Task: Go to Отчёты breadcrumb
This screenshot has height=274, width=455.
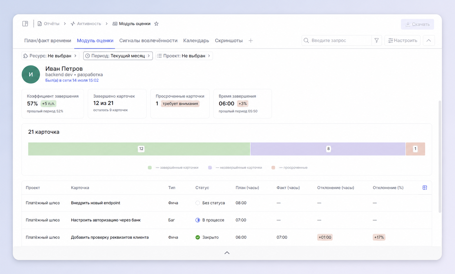Action: [x=52, y=24]
